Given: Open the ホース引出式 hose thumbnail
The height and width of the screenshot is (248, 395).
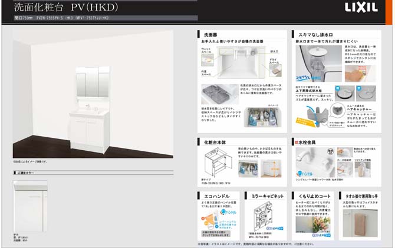Looking at the screenshot, I should 345,169.
